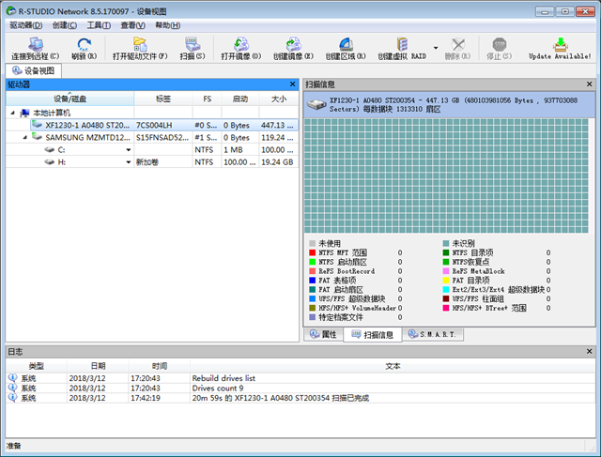
Task: Select the H: partition row
Action: [152, 161]
